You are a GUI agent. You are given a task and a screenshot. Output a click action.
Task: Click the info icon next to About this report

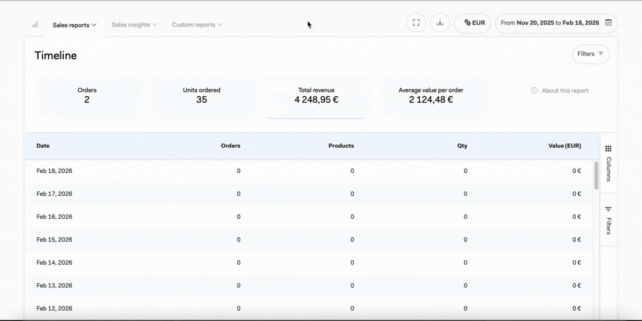pos(534,90)
